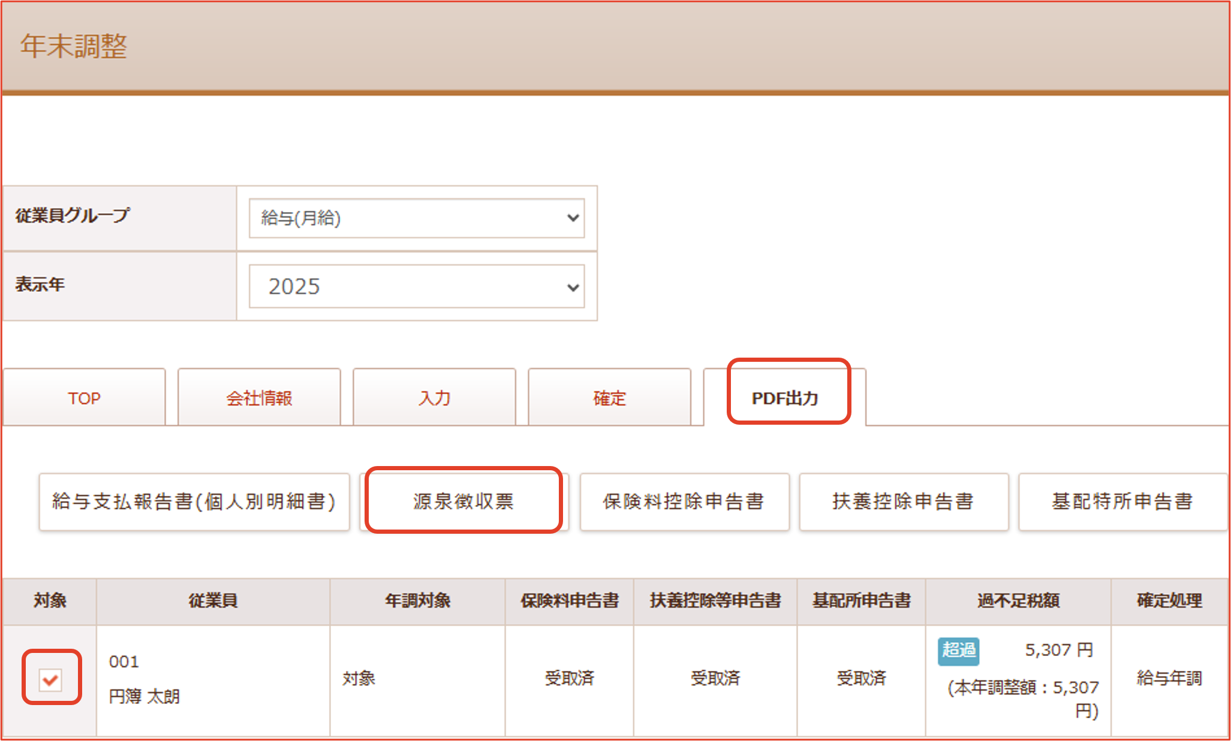Click the 給与支払報告書(個人別明細書) button
Screen dimensions: 1231x741
(194, 501)
